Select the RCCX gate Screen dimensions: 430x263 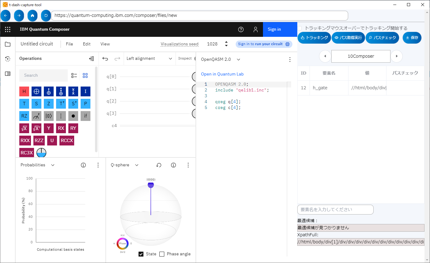click(67, 141)
